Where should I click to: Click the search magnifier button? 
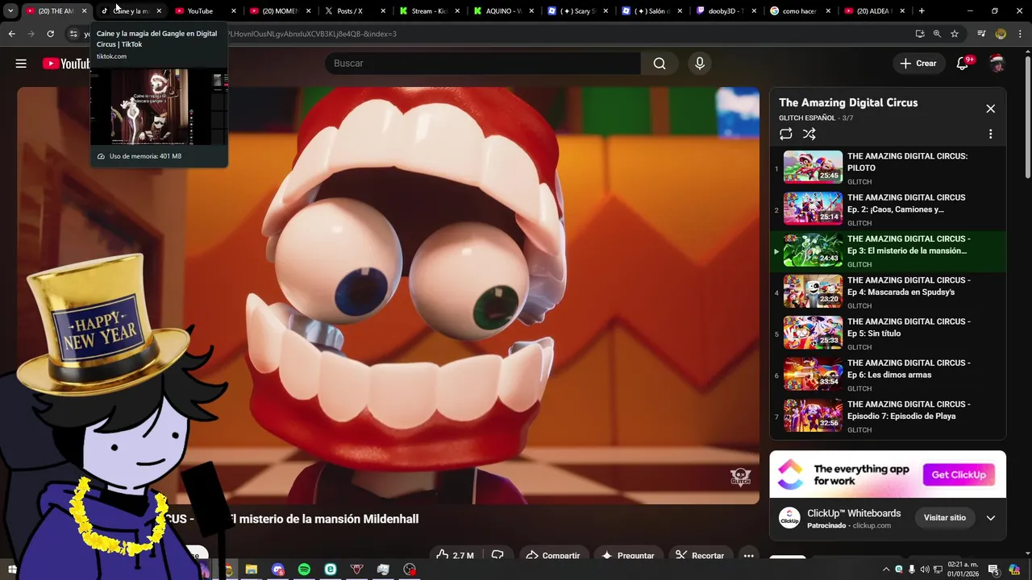tap(660, 64)
